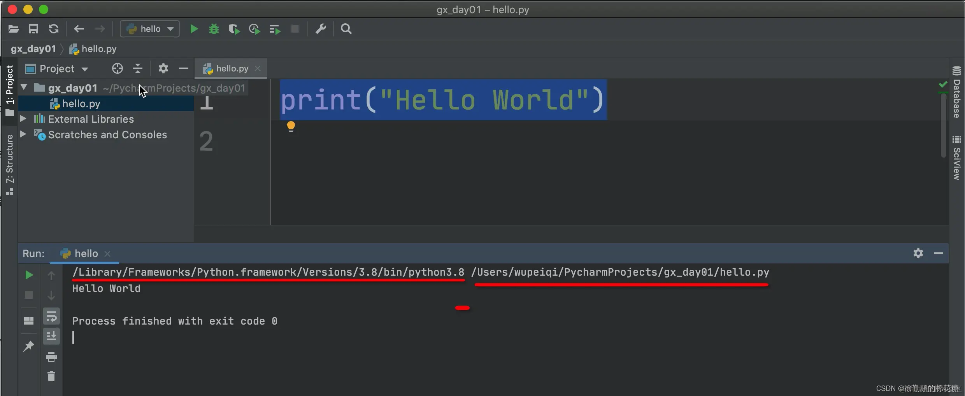The height and width of the screenshot is (396, 965).
Task: Open Search Everywhere magnifier icon
Action: (346, 29)
